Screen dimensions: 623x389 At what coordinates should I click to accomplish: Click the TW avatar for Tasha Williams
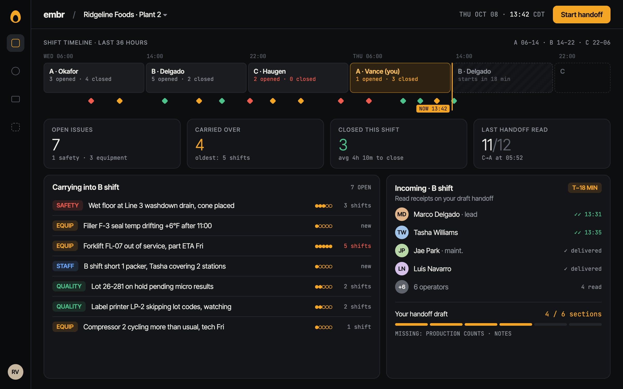pyautogui.click(x=402, y=232)
